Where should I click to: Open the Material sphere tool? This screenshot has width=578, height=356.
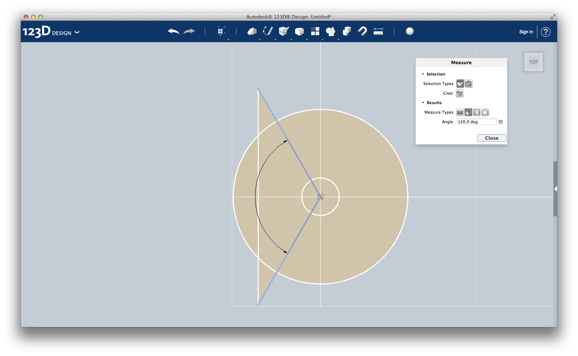410,32
